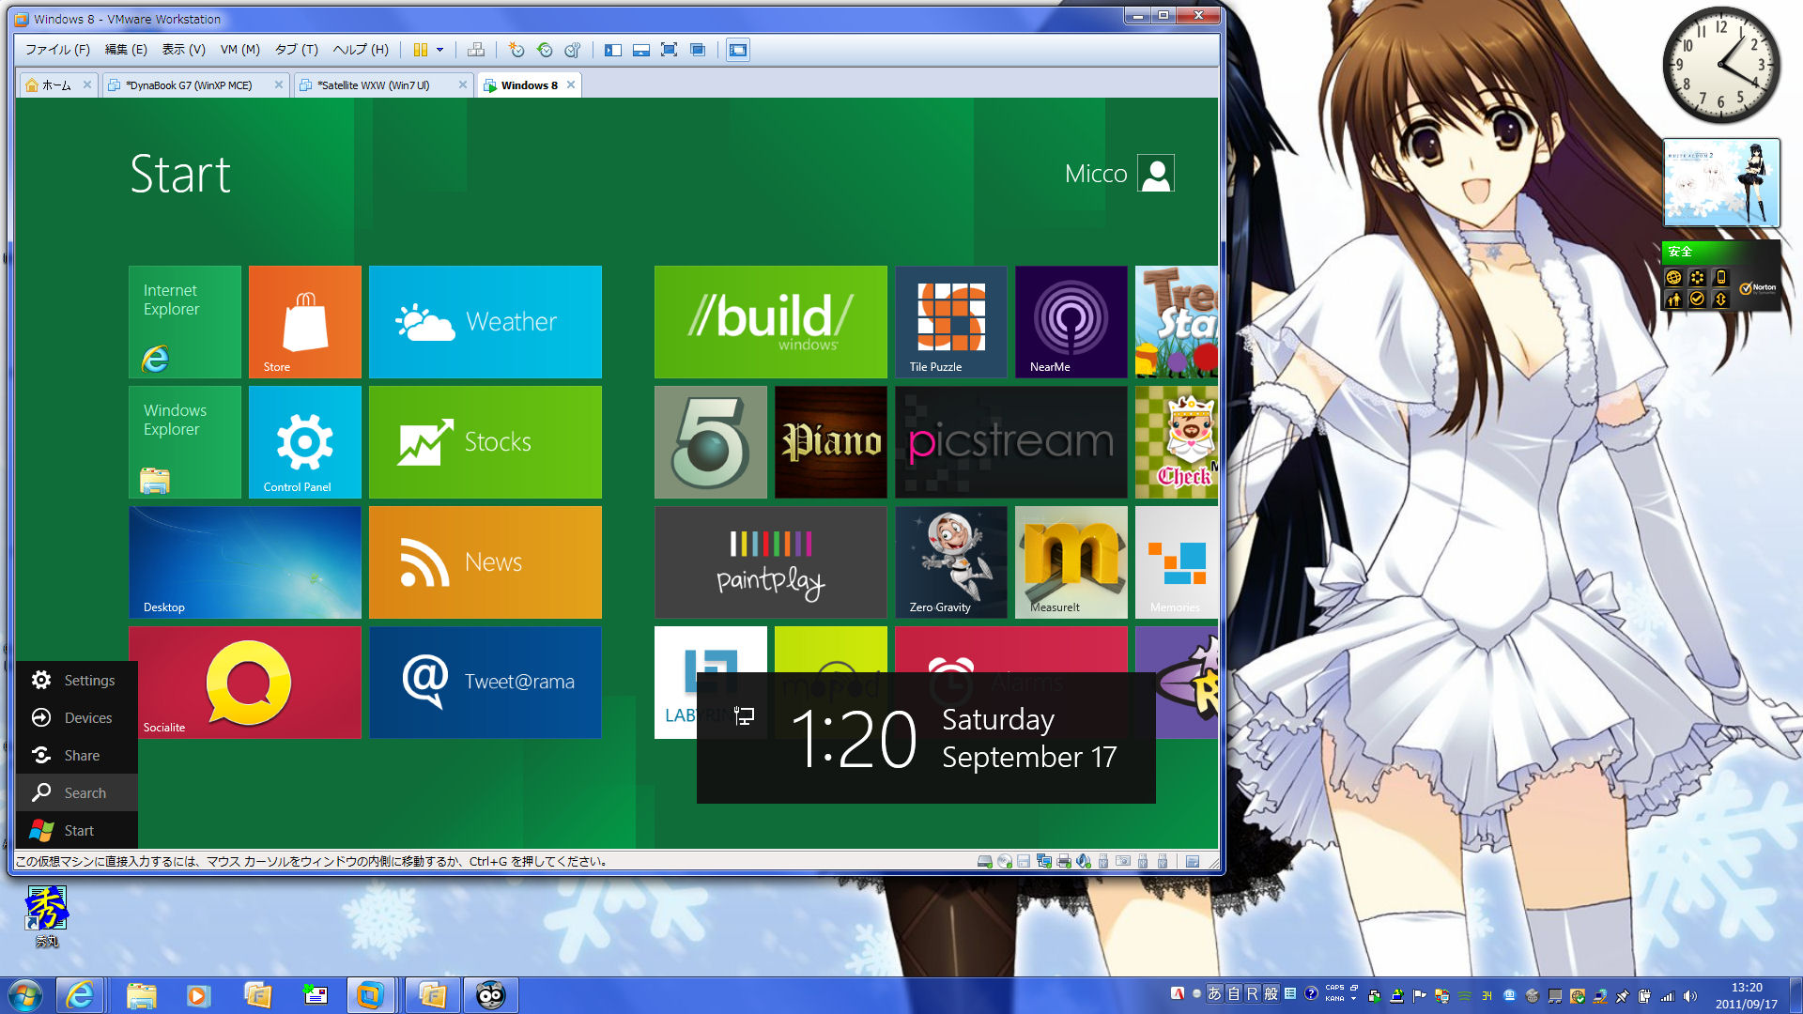Open the paintplay tile
This screenshot has width=1803, height=1014.
[x=771, y=562]
